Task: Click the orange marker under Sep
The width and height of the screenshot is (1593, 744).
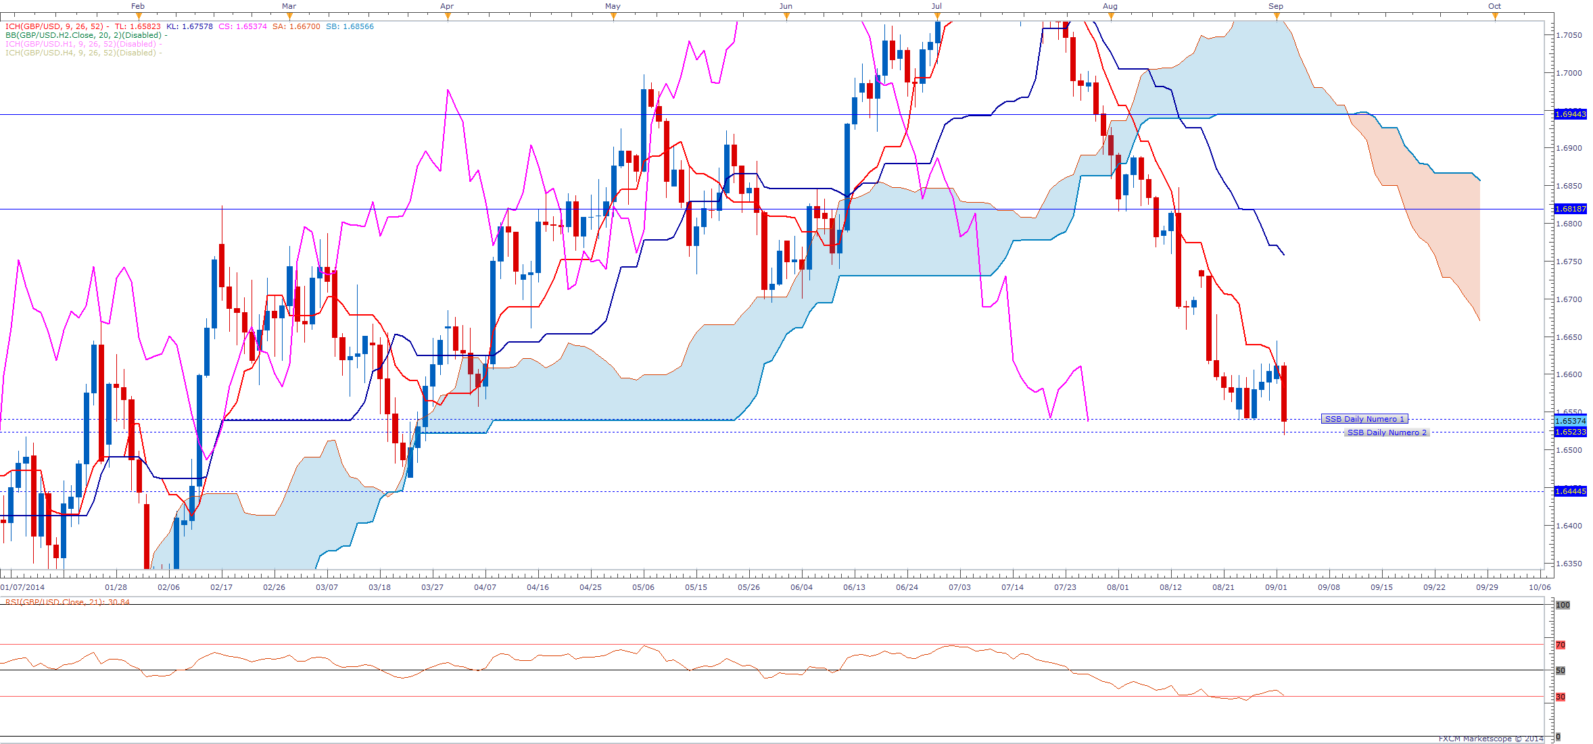Action: [1277, 16]
